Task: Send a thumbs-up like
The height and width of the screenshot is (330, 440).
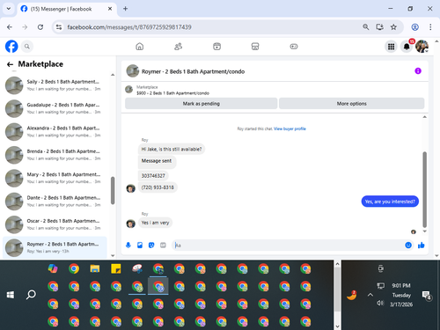Action: coord(422,245)
